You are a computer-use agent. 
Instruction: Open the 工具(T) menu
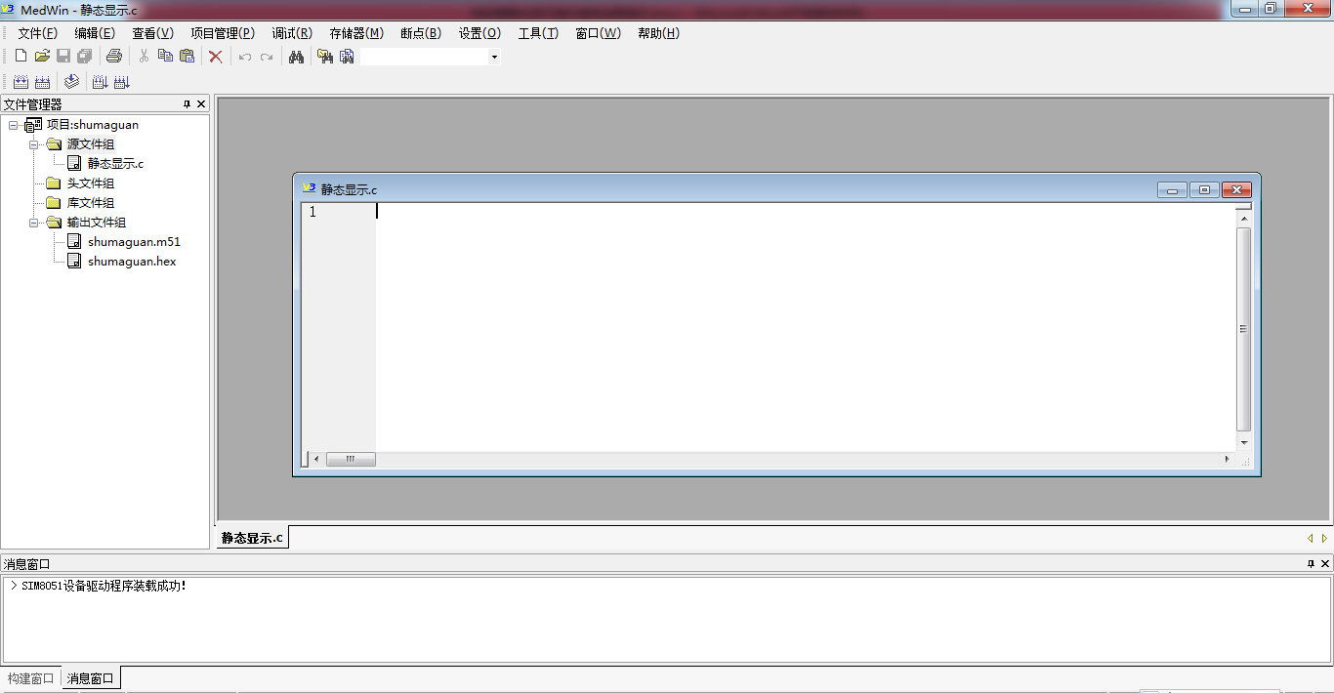[x=538, y=33]
